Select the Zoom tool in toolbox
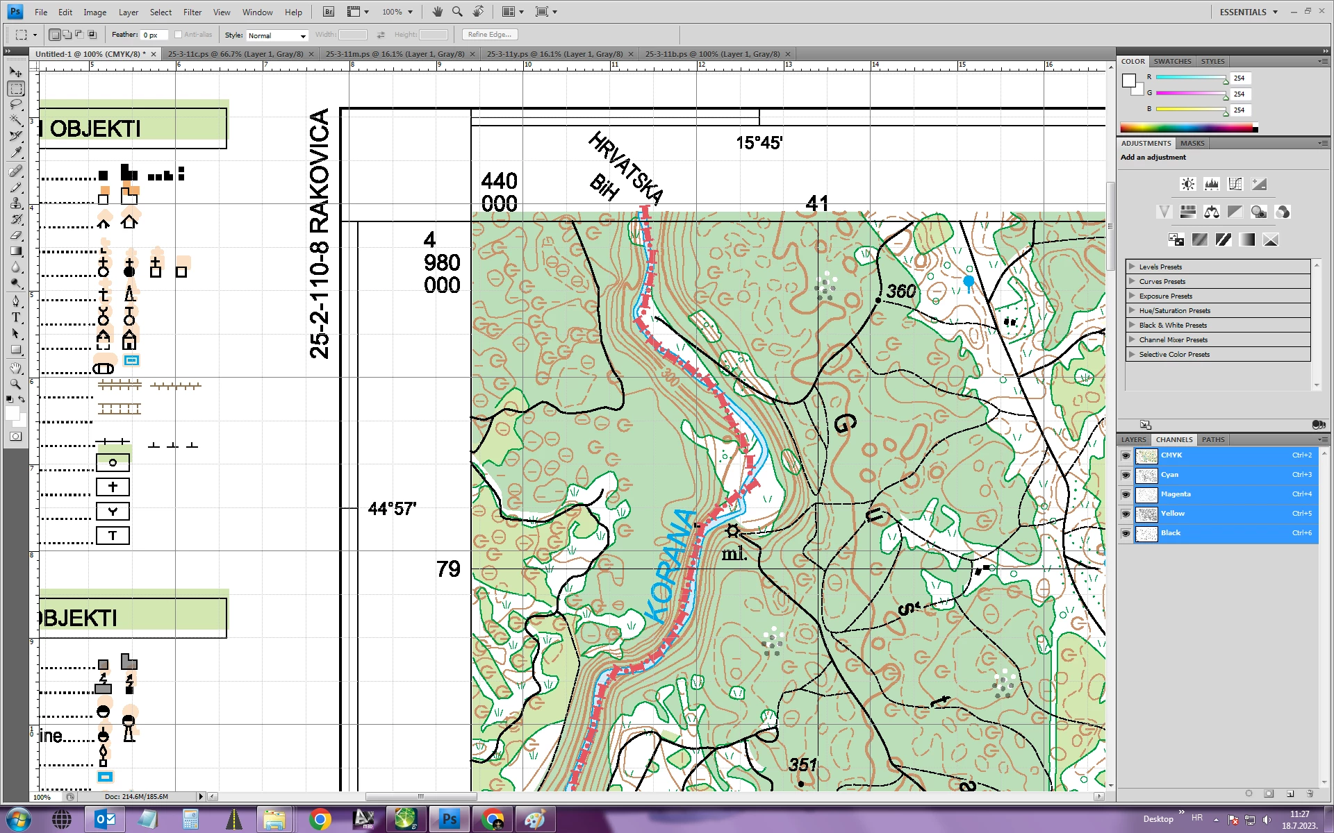This screenshot has height=833, width=1334. point(16,384)
